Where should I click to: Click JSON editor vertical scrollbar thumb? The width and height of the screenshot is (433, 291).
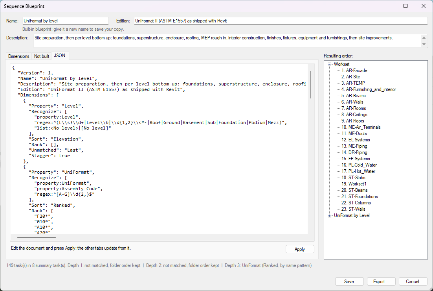point(311,84)
